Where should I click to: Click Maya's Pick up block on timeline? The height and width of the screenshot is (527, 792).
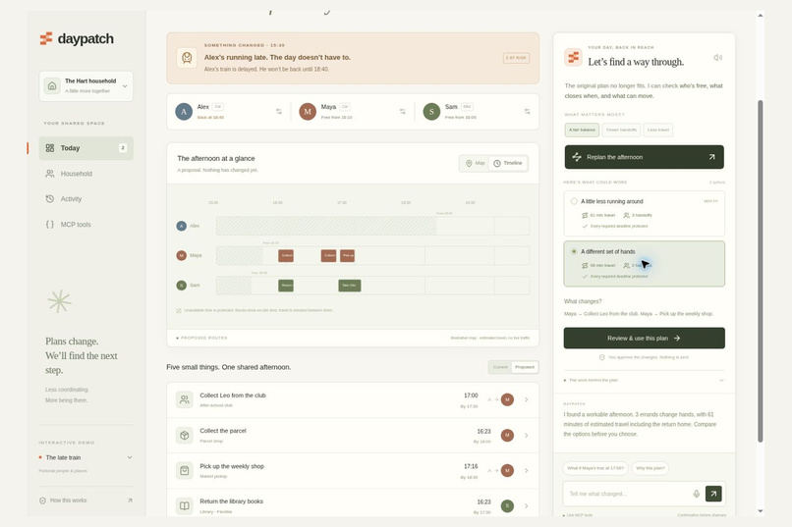click(348, 256)
